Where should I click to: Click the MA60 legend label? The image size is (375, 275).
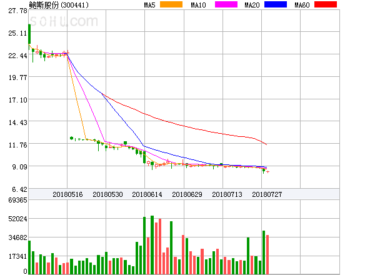[x=302, y=5]
